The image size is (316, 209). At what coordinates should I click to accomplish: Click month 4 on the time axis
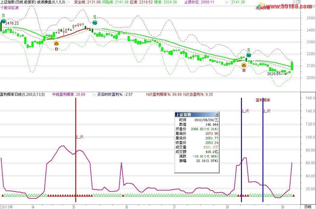click(x=33, y=207)
